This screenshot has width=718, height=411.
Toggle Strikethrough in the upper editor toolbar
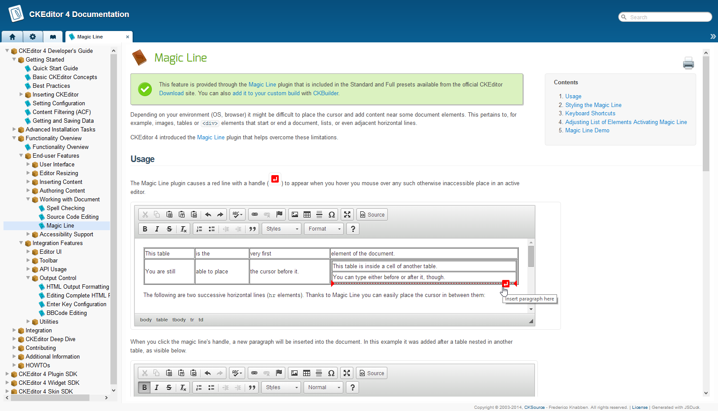click(169, 229)
